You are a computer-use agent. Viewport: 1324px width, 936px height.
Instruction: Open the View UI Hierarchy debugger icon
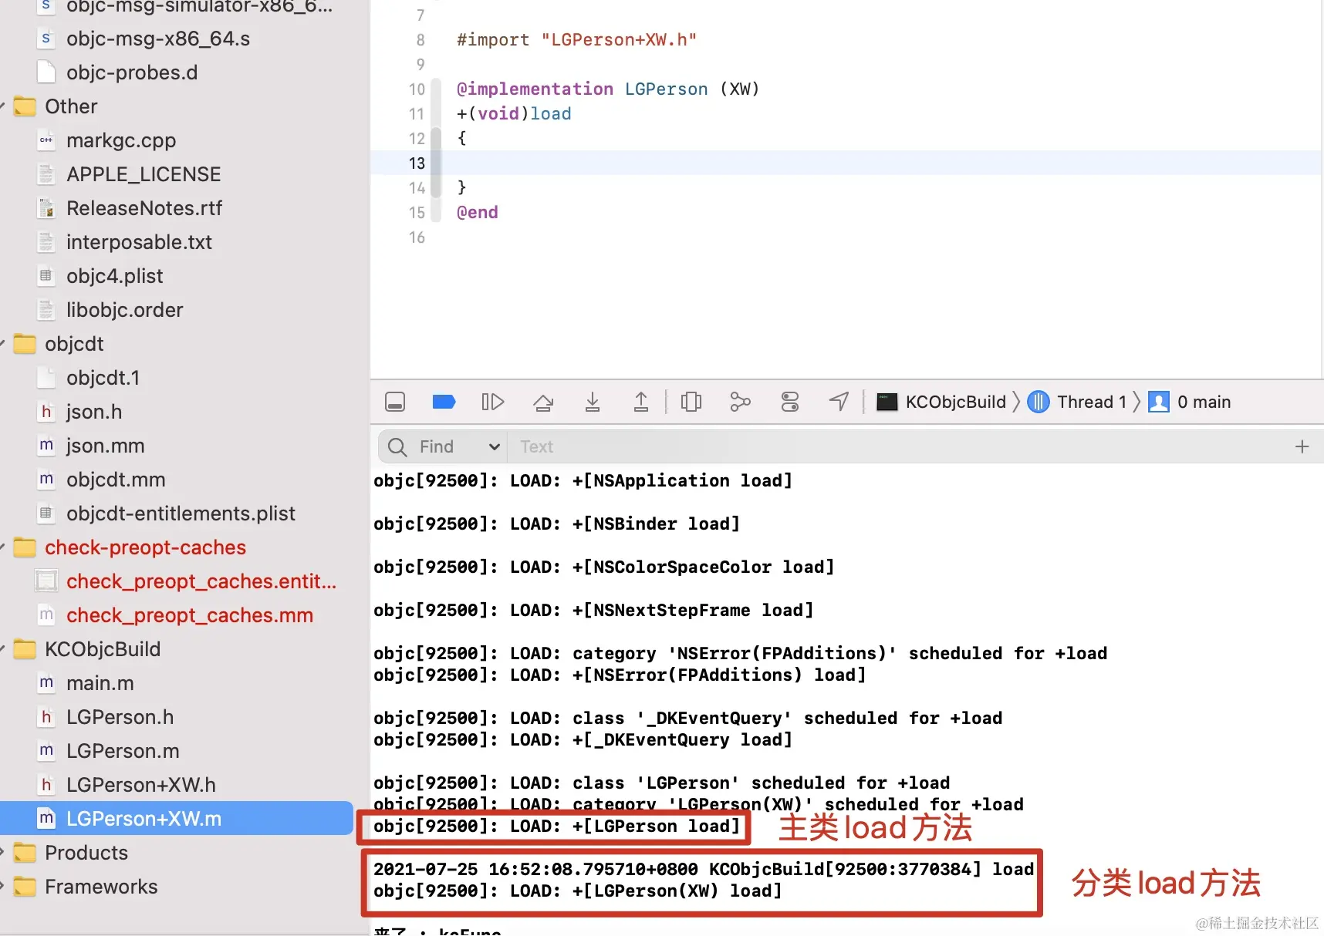(691, 402)
